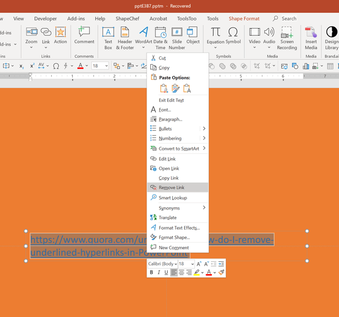Viewport: 339px width, 317px height.
Task: Toggle Italic in the mini toolbar
Action: [x=159, y=273]
